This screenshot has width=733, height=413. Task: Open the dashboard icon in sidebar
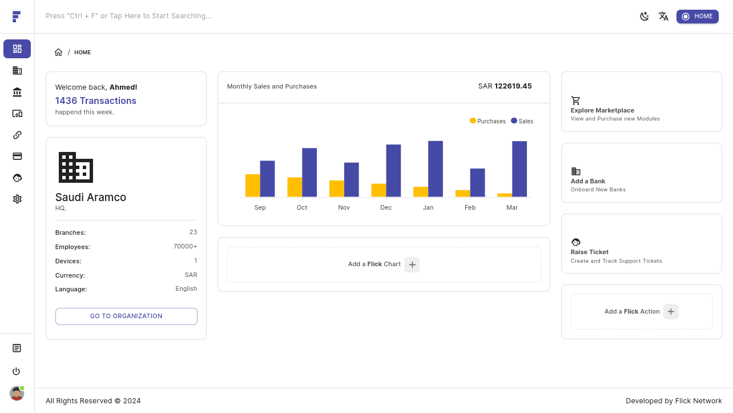point(17,49)
